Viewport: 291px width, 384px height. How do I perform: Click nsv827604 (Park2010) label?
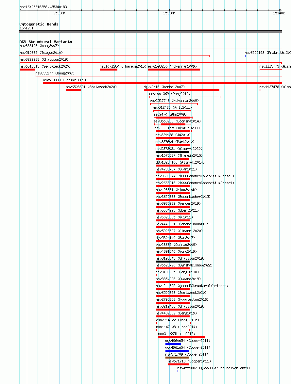coord(175,142)
